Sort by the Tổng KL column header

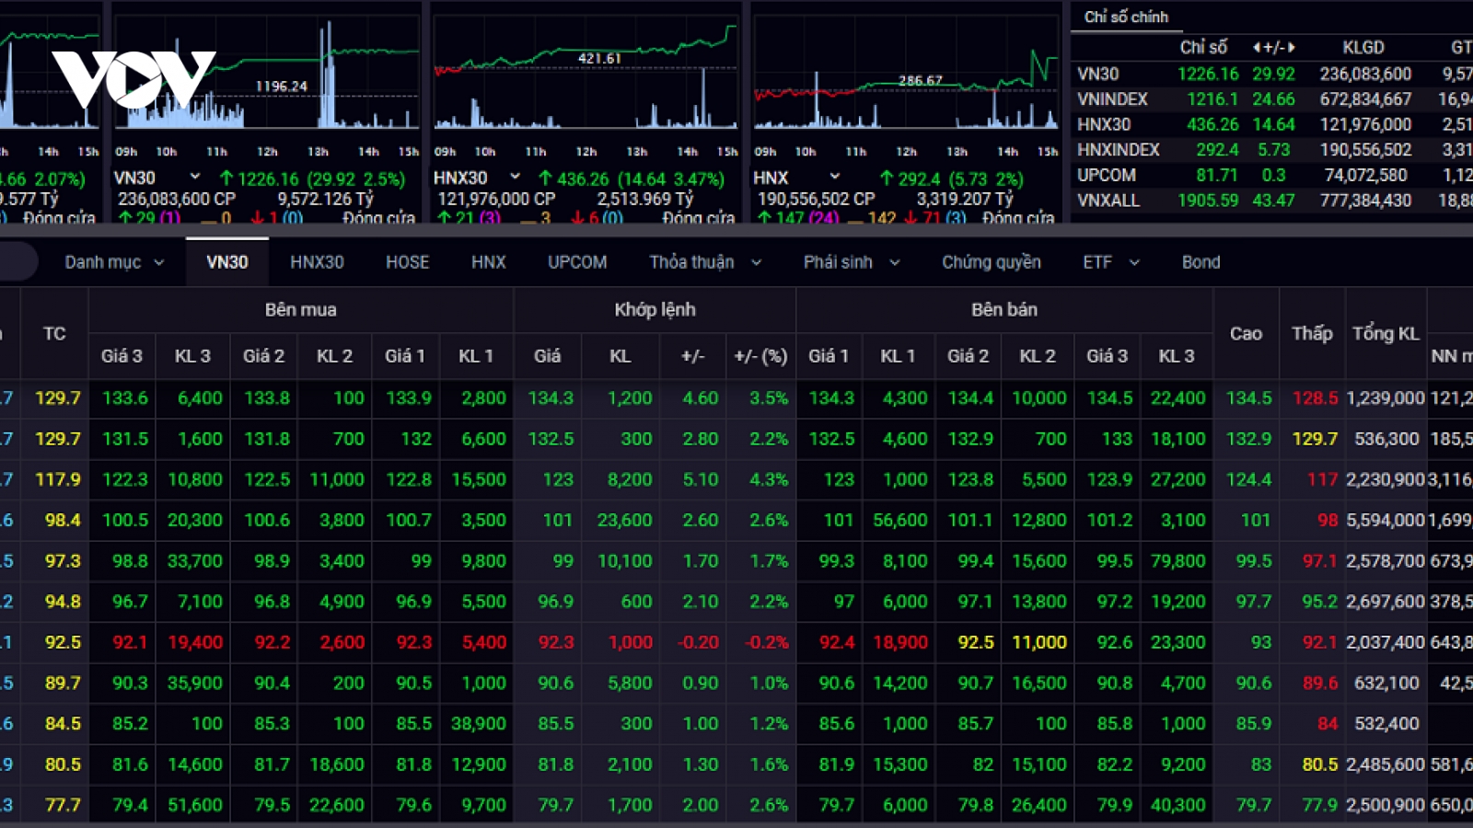[1386, 333]
